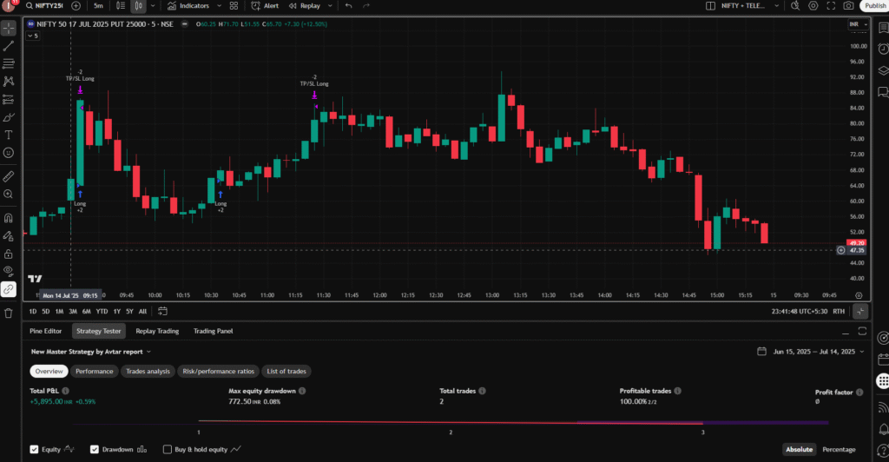889x462 pixels.
Task: Switch equity chart to Percentage
Action: [839, 450]
